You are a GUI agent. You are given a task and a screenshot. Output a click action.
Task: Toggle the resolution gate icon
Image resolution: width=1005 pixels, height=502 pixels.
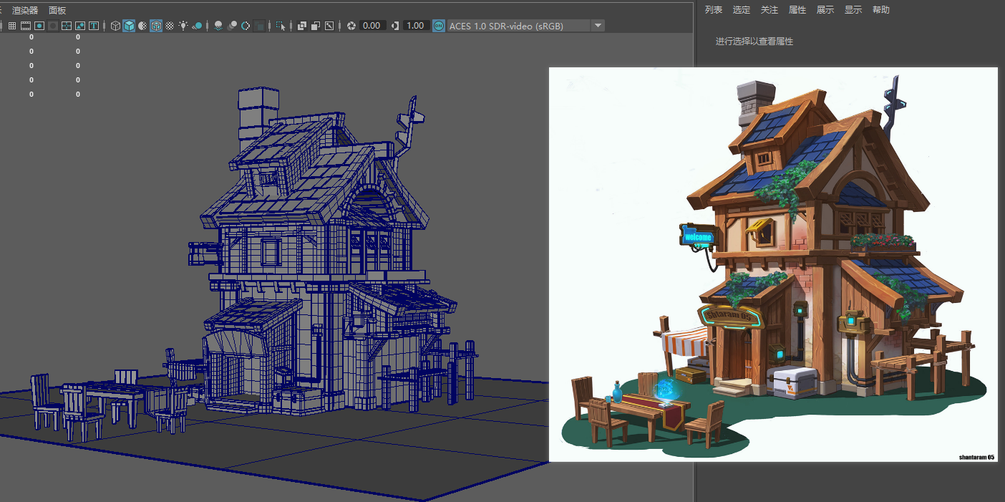39,26
